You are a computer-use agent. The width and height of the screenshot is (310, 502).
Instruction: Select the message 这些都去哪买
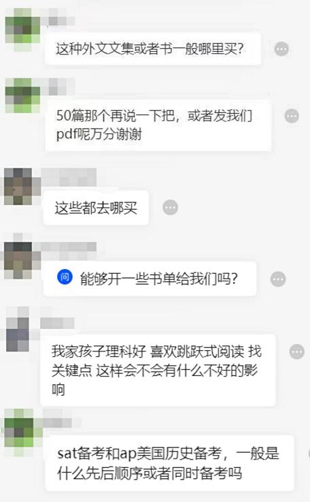click(97, 208)
